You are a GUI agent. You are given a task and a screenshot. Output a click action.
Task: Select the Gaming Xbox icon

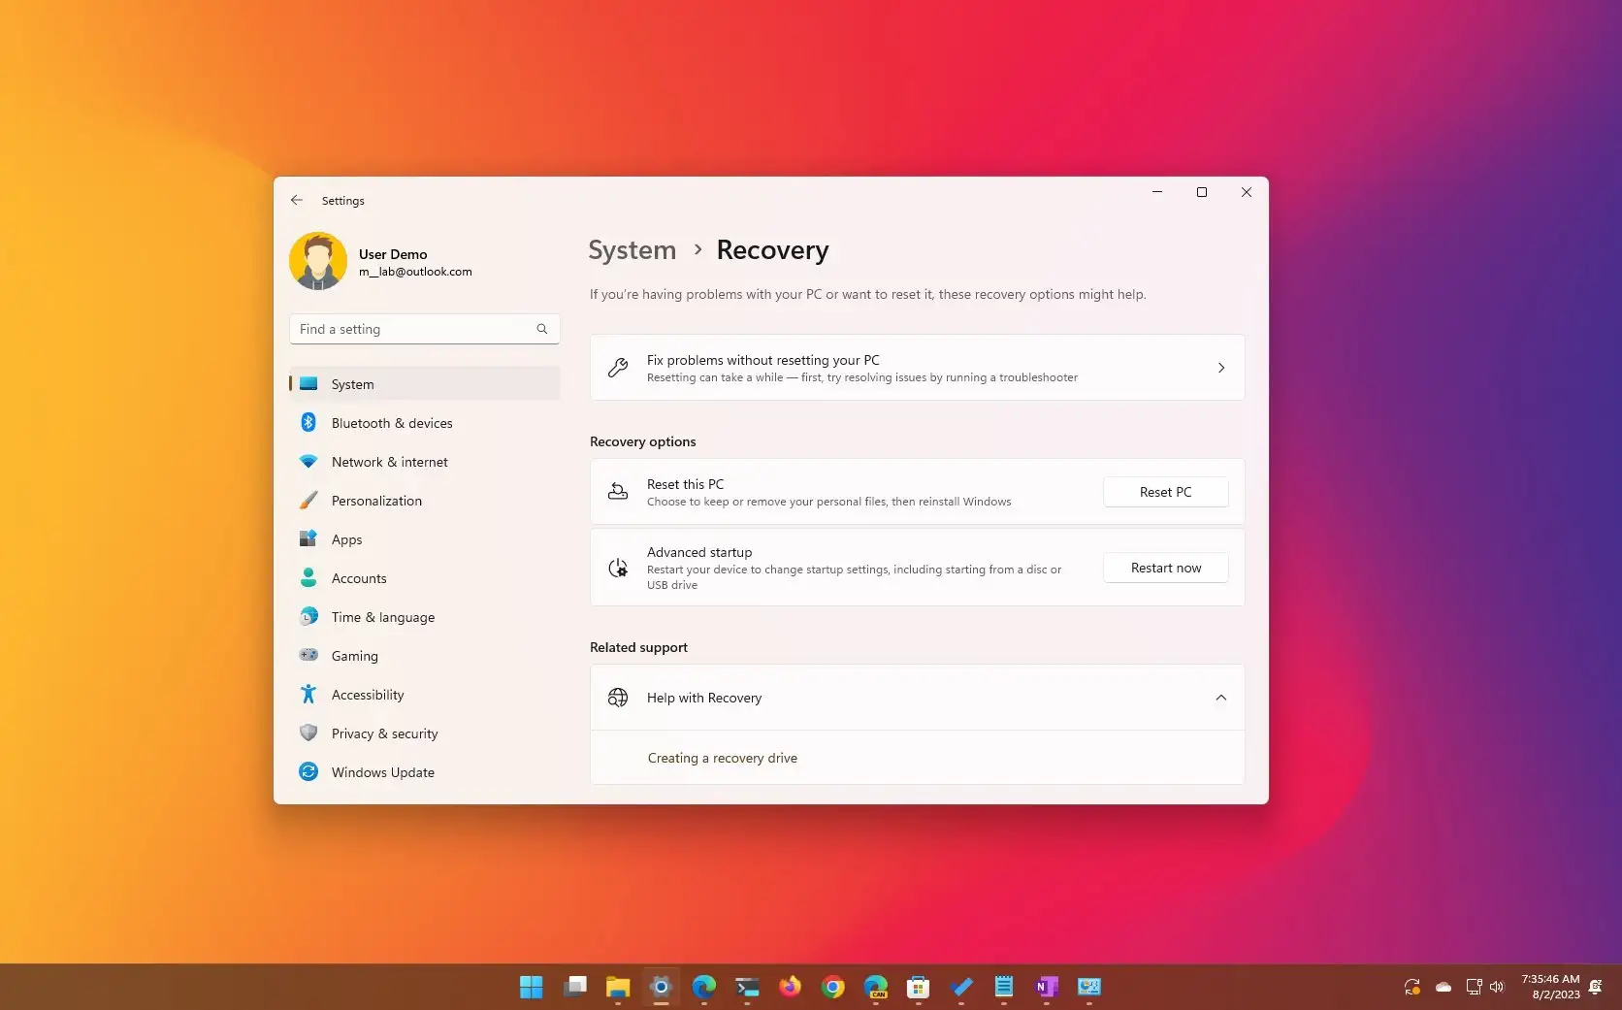pyautogui.click(x=308, y=656)
